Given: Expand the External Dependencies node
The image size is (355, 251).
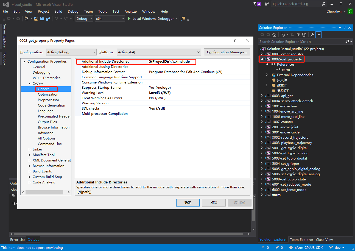Looking at the screenshot, I should pos(267,75).
